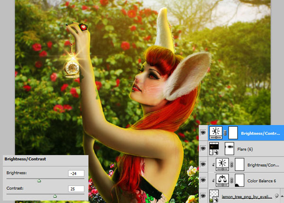Viewport: 284px width, 203px height.
Task: Click clipping arrow beside Color Balance 6
Action: [213, 180]
